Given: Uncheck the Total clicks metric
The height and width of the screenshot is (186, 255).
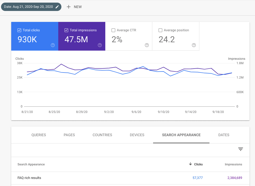Looking at the screenshot, I should 19,30.
